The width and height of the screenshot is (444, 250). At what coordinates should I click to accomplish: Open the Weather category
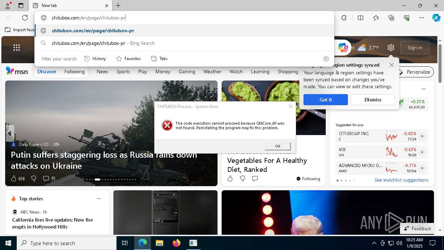point(212,72)
